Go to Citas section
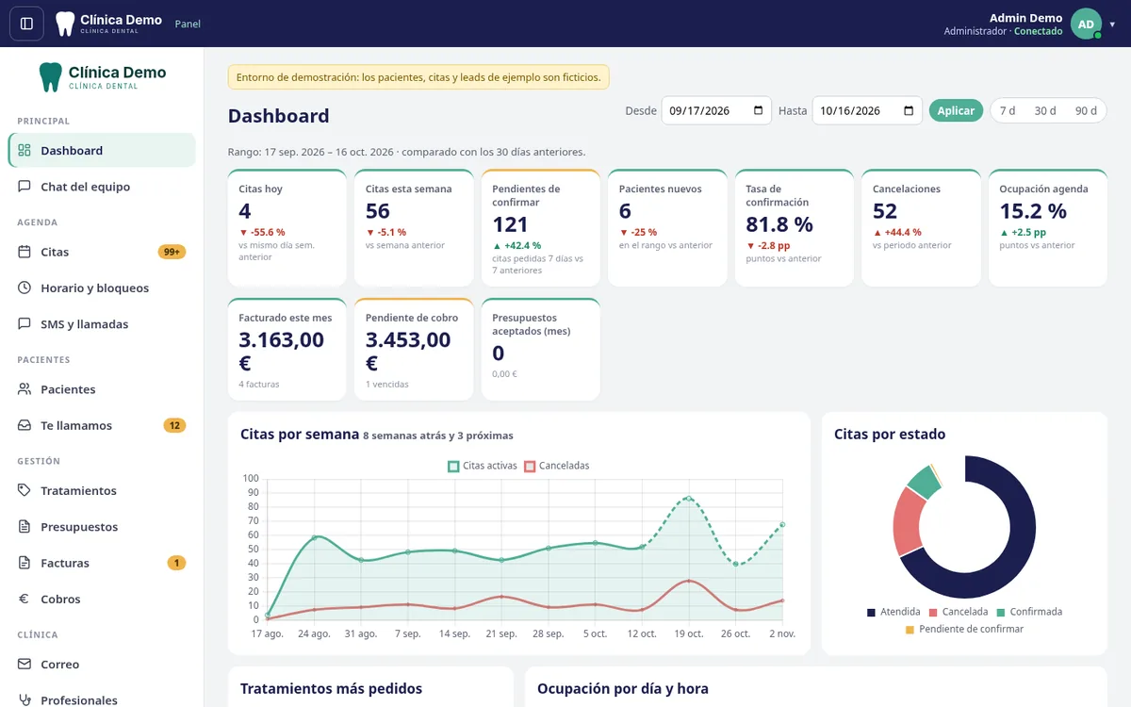 tap(102, 252)
